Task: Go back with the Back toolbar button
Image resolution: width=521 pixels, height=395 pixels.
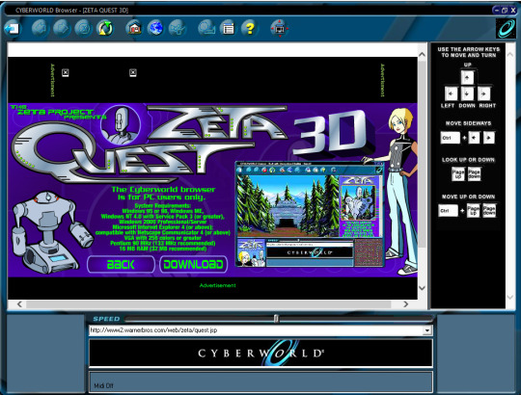Action: 40,28
